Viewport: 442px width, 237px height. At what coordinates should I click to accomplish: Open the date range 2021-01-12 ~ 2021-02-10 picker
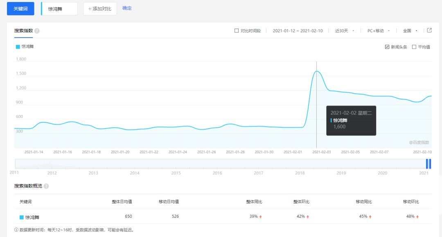[298, 31]
